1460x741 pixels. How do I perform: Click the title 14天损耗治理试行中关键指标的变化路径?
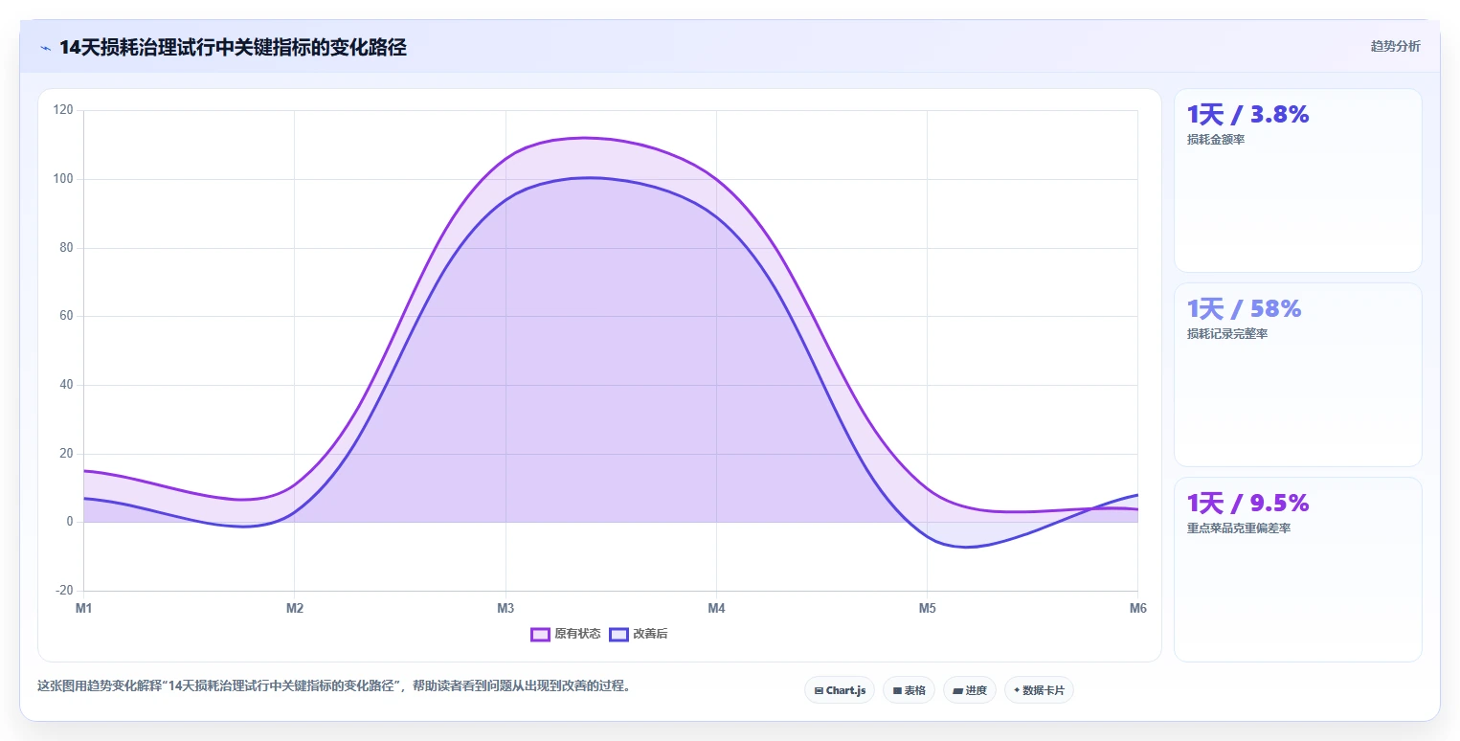pyautogui.click(x=233, y=48)
